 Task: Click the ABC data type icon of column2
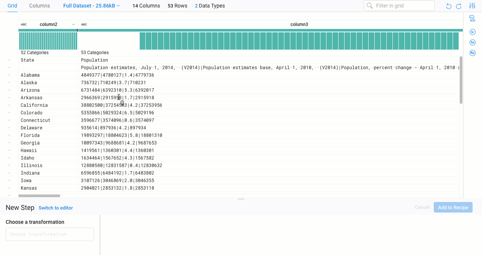[24, 24]
